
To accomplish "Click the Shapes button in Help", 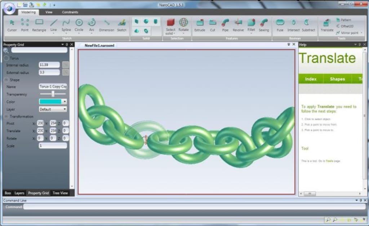I will pos(337,79).
